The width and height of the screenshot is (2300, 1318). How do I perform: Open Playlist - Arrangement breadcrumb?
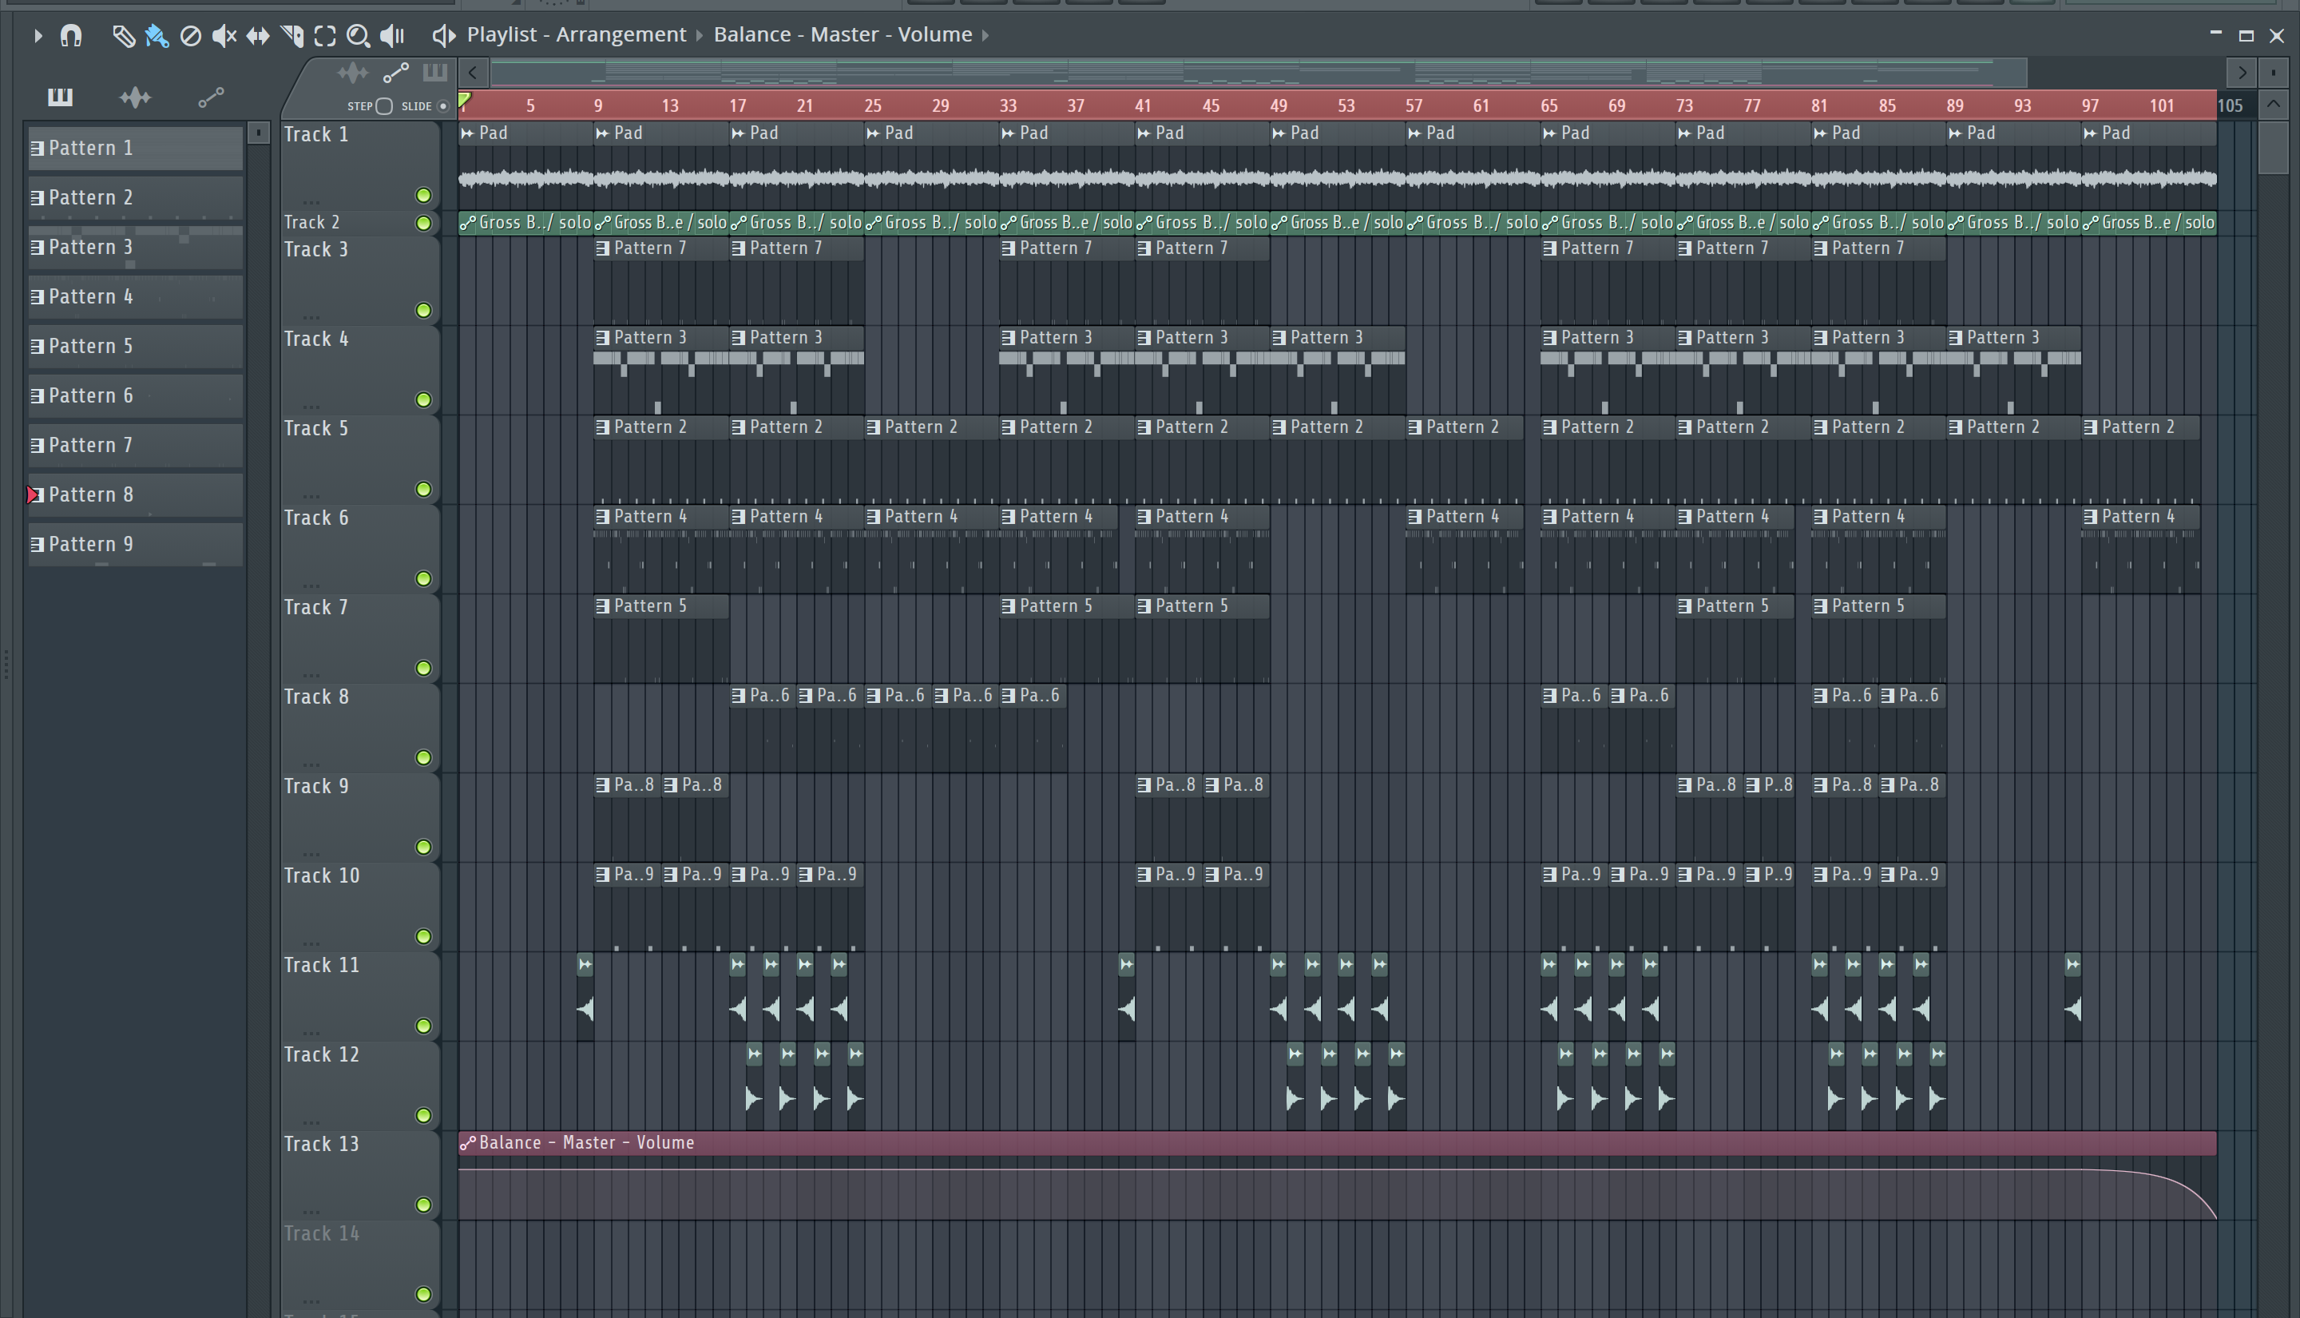[577, 34]
